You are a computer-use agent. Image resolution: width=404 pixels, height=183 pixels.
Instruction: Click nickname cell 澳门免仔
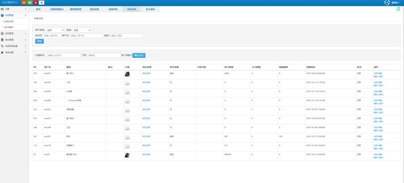69,119
